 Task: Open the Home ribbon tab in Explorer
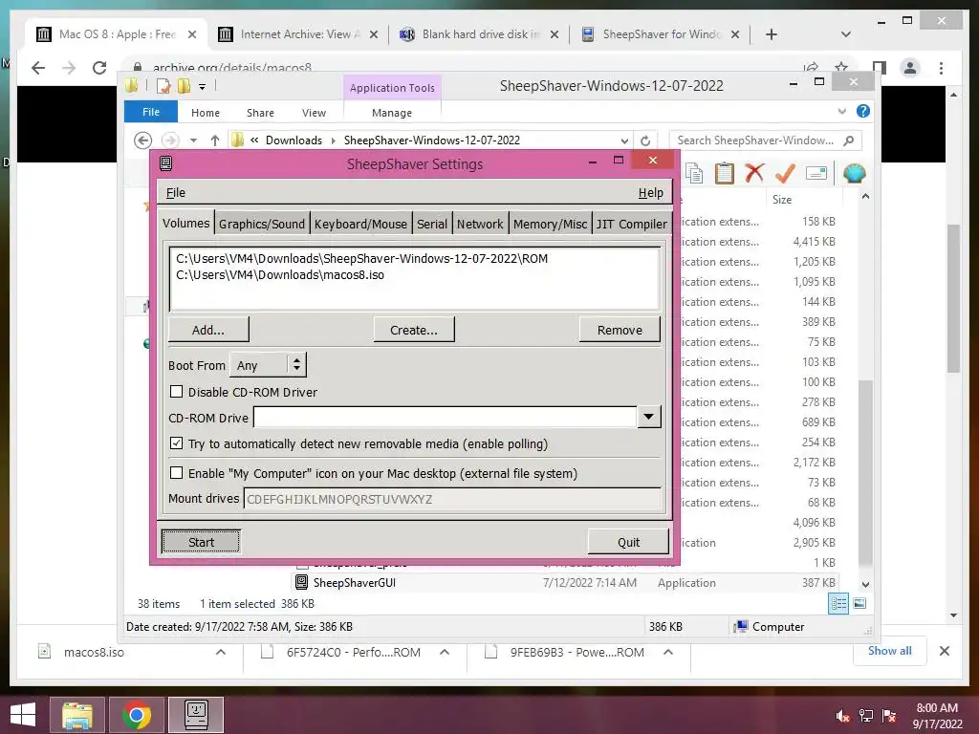pyautogui.click(x=206, y=113)
